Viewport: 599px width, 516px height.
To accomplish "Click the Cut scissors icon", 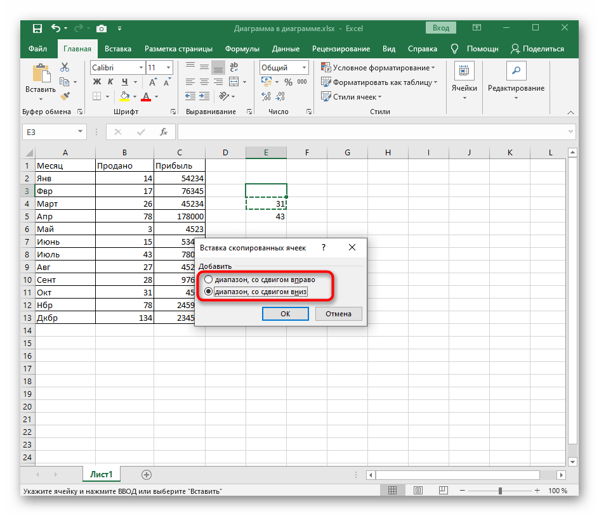I will pyautogui.click(x=64, y=68).
